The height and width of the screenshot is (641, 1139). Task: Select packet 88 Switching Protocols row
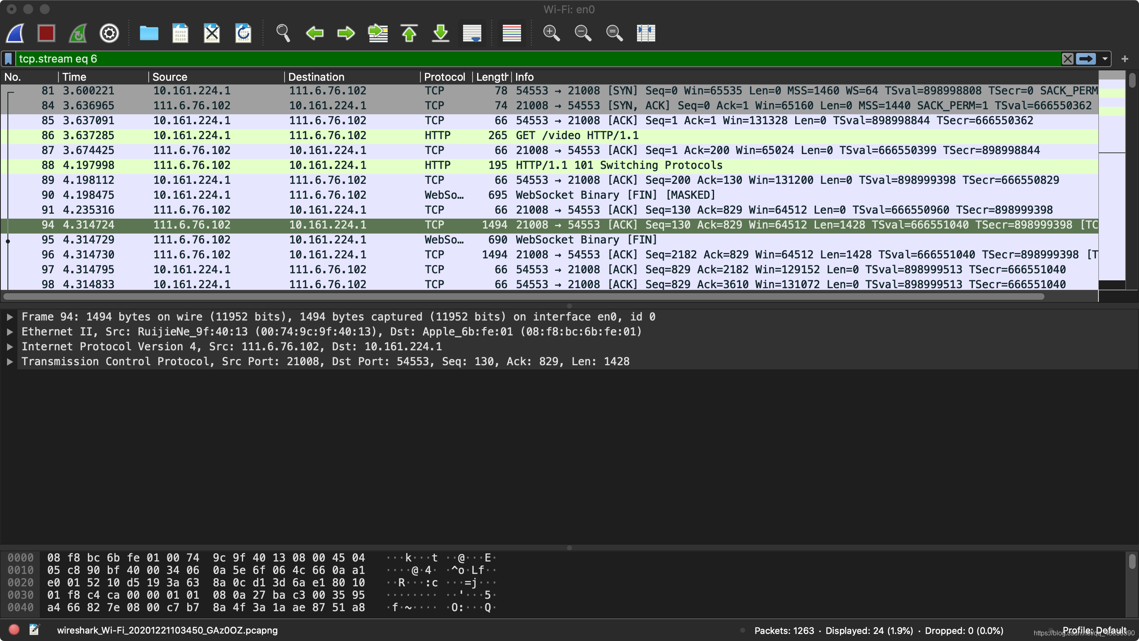(x=549, y=165)
